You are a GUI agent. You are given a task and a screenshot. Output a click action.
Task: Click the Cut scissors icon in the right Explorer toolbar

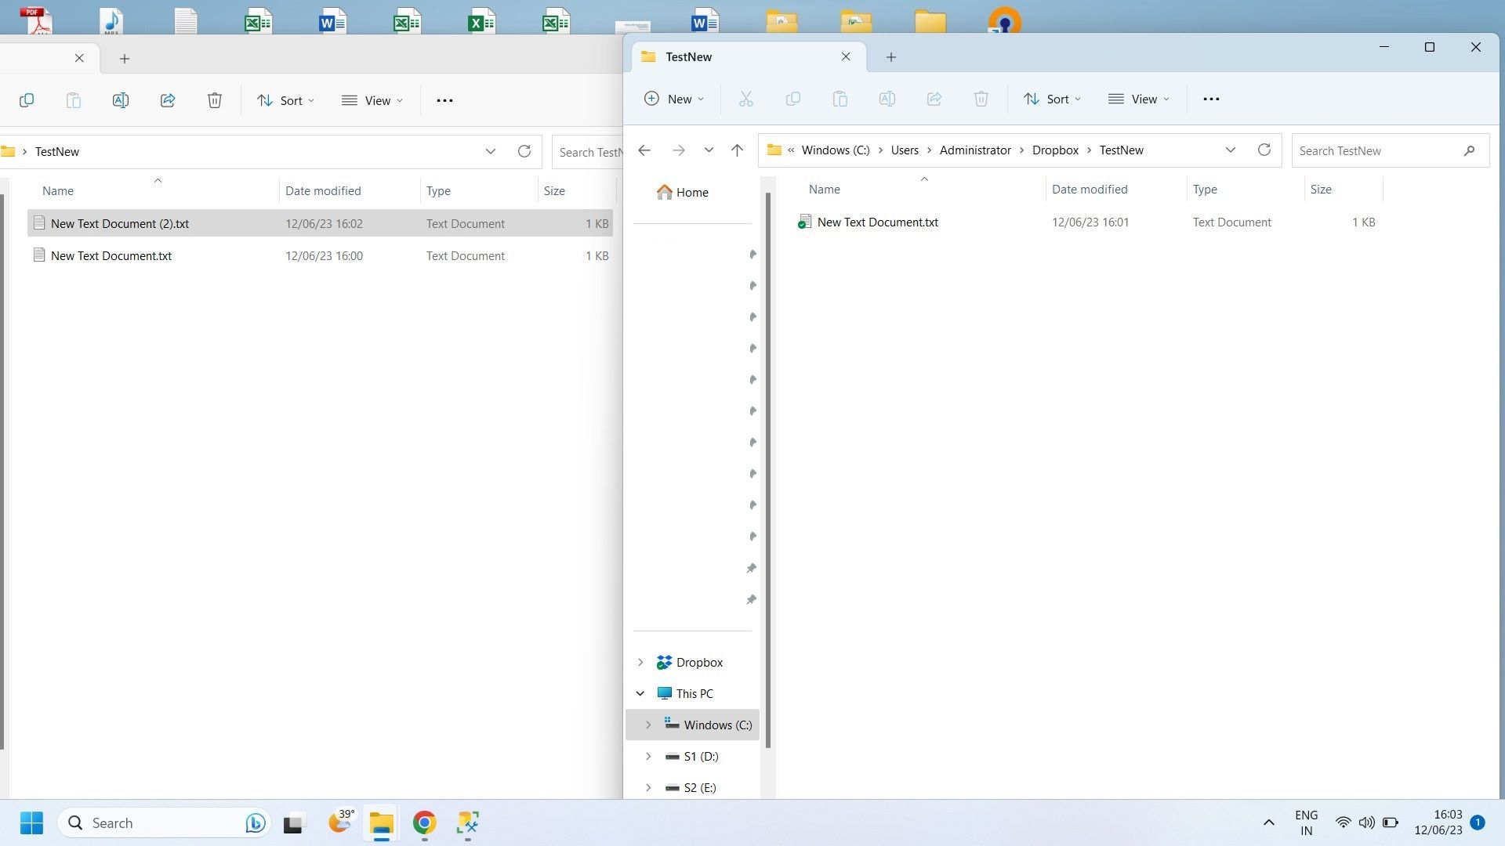click(x=746, y=99)
